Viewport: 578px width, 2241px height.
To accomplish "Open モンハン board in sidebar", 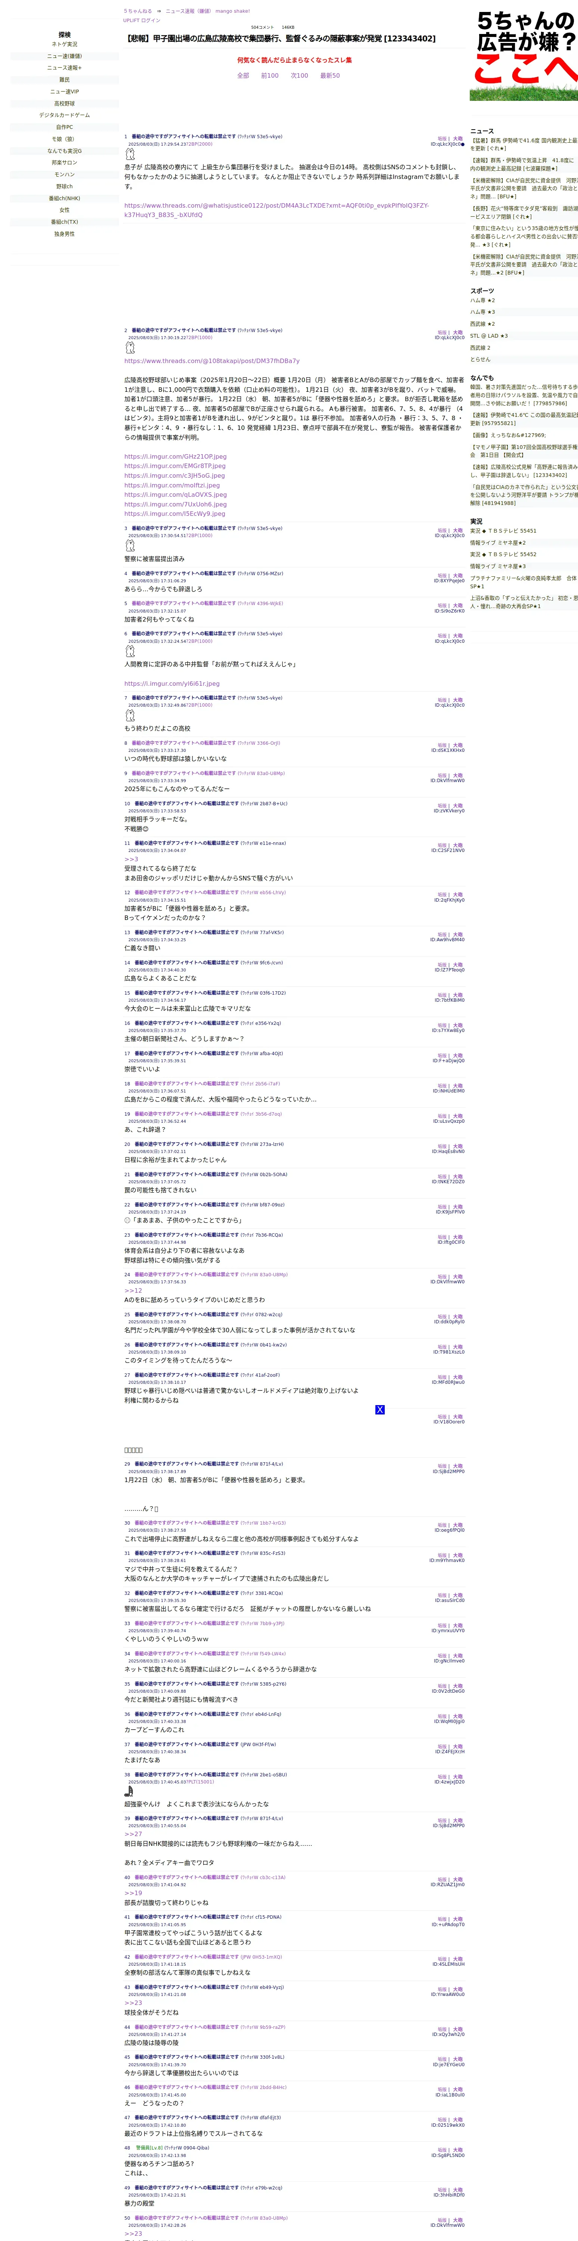I will pyautogui.click(x=64, y=174).
